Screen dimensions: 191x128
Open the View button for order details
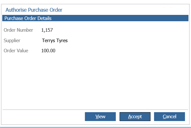100,117
